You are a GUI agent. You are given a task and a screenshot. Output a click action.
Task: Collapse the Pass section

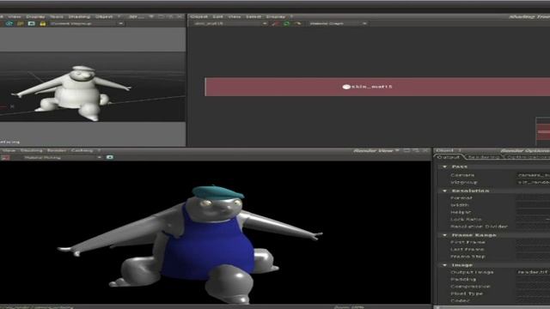pos(445,167)
